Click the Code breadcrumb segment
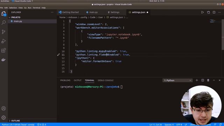Viewport: 224px width, 126px height. pos(92,17)
